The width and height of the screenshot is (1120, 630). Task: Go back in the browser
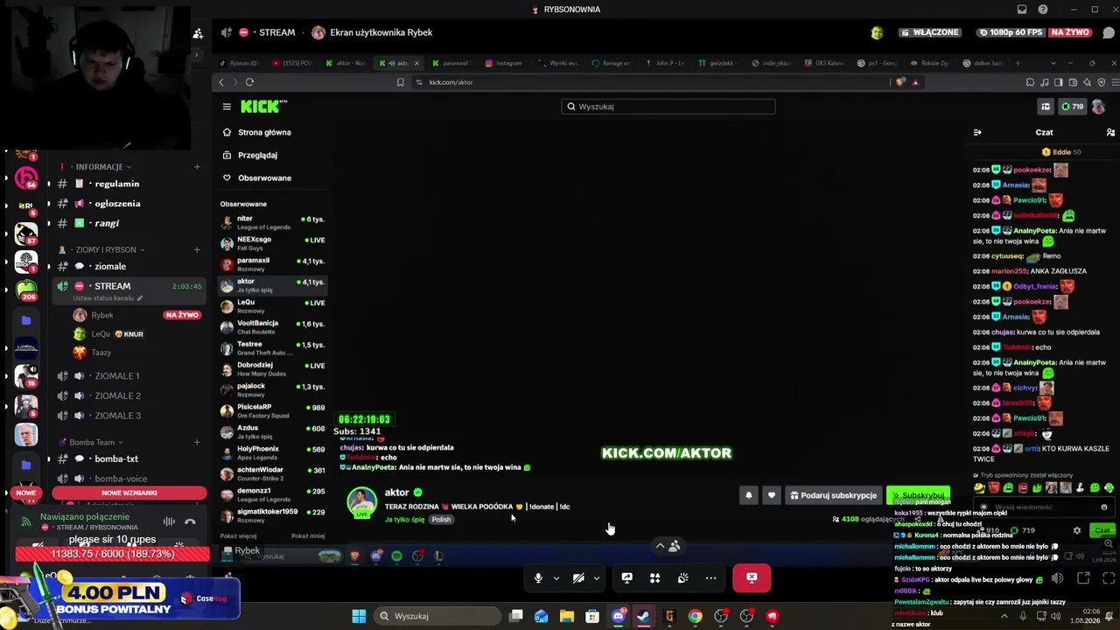click(221, 82)
